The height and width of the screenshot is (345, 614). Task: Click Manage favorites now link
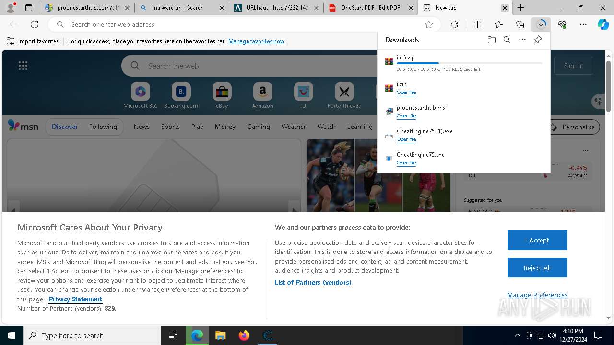[x=256, y=41]
